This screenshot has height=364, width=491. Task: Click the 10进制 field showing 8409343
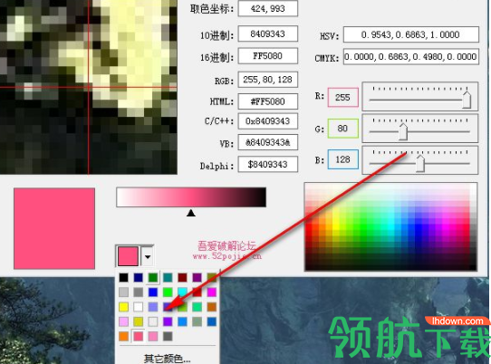pyautogui.click(x=268, y=34)
